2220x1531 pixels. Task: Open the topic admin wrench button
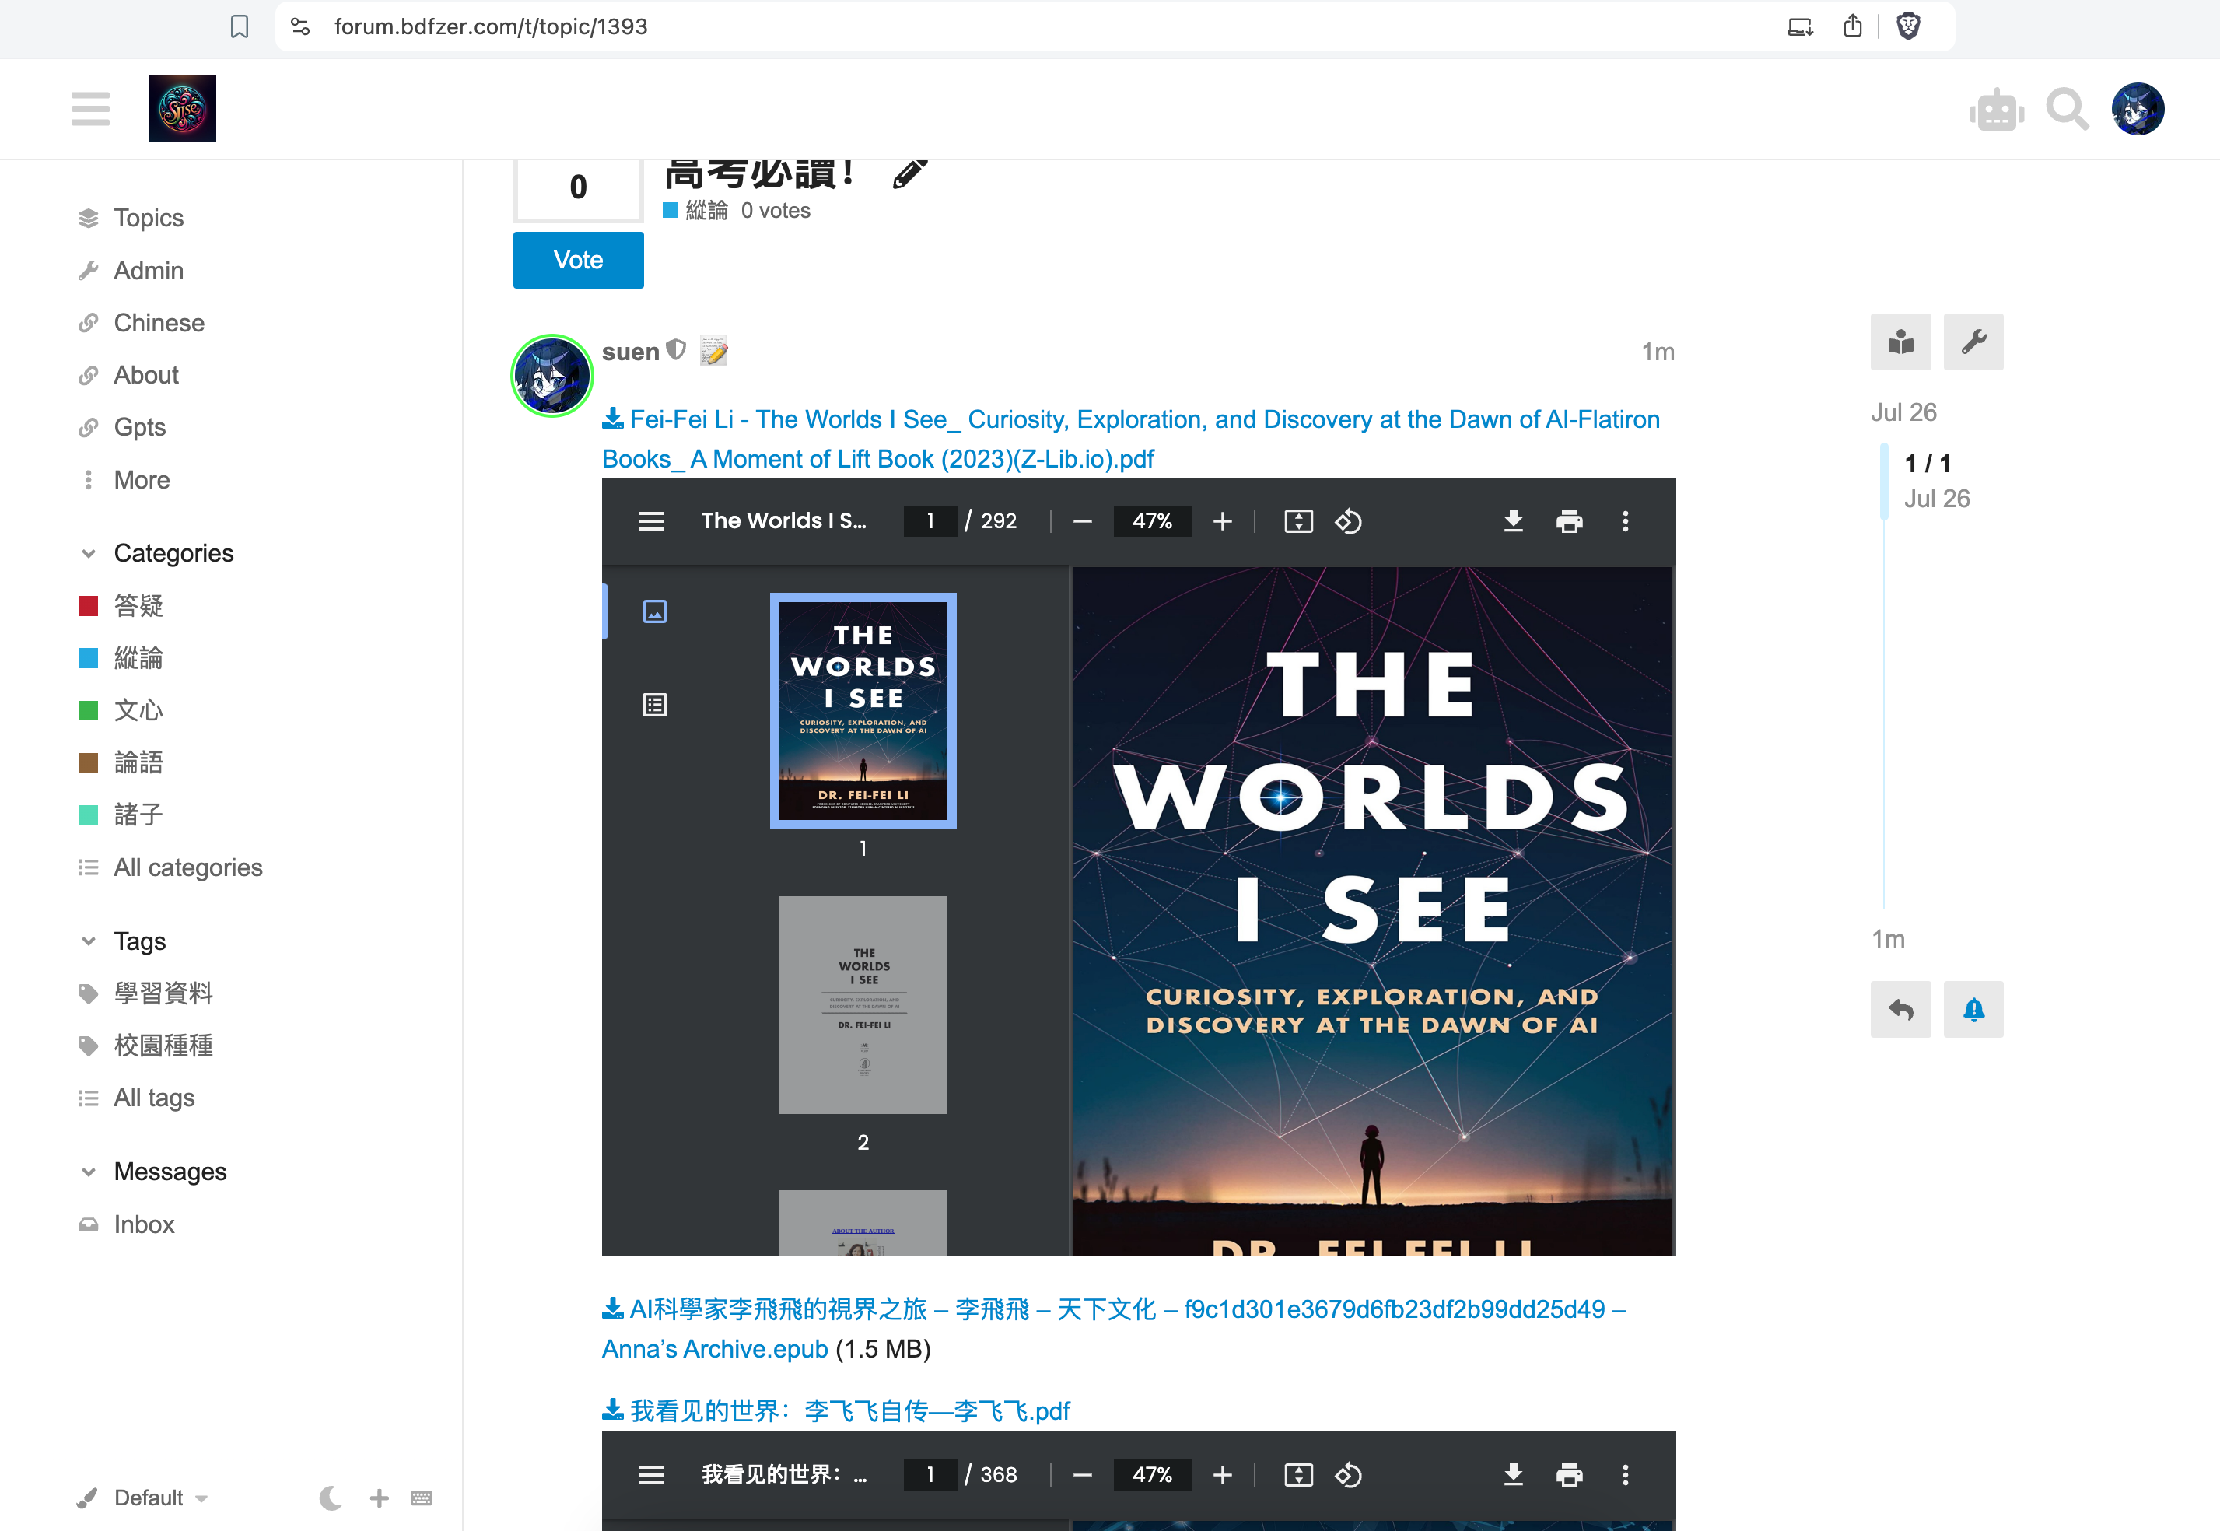click(x=1973, y=342)
